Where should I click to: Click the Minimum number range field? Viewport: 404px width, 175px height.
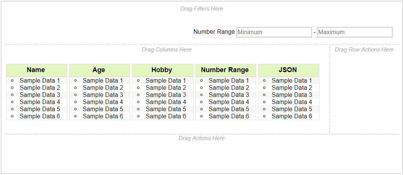click(274, 32)
